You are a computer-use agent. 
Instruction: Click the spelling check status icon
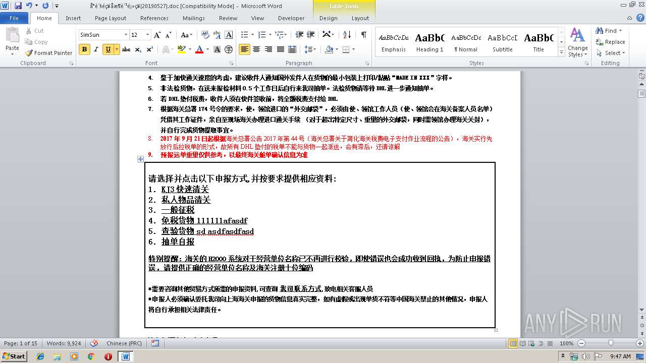(x=94, y=343)
